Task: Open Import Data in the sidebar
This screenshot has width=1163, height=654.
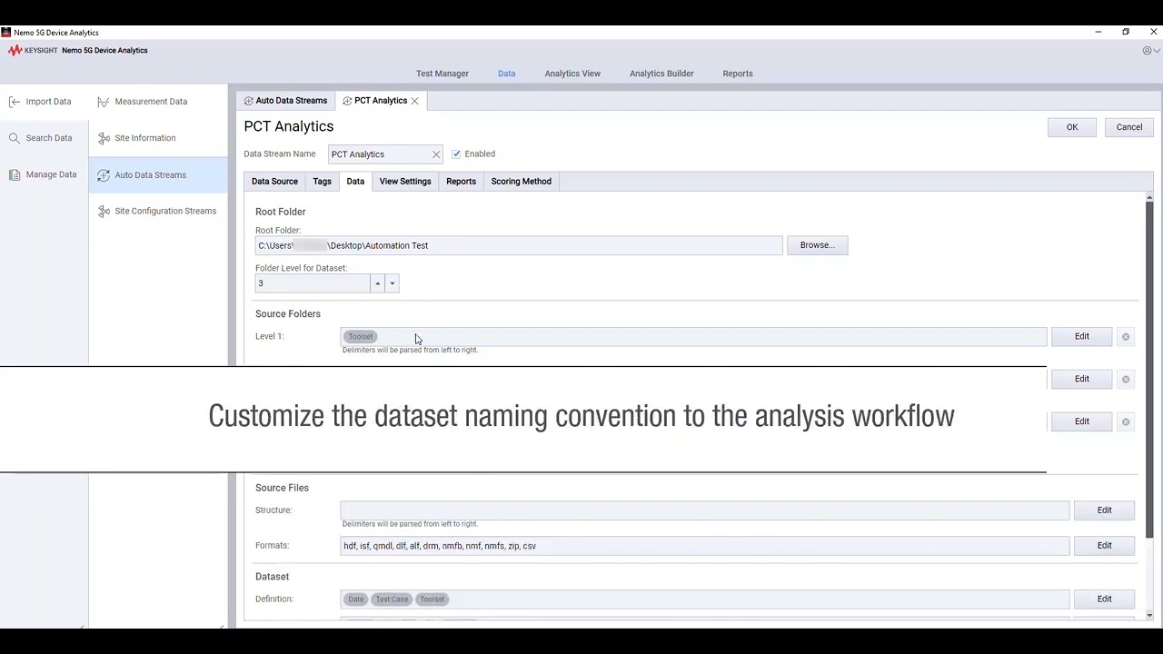Action: [x=40, y=102]
